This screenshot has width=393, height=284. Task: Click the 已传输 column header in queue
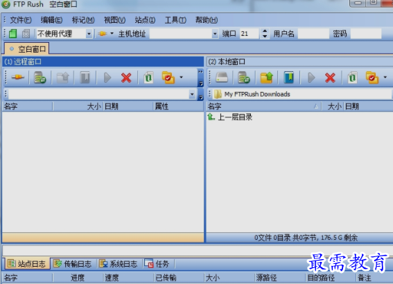(x=179, y=278)
